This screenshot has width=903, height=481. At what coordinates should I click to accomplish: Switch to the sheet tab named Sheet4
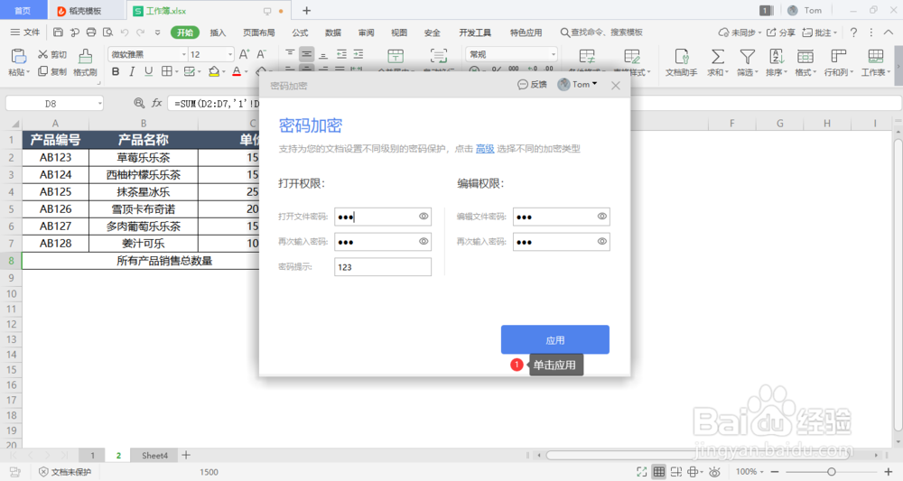(155, 455)
